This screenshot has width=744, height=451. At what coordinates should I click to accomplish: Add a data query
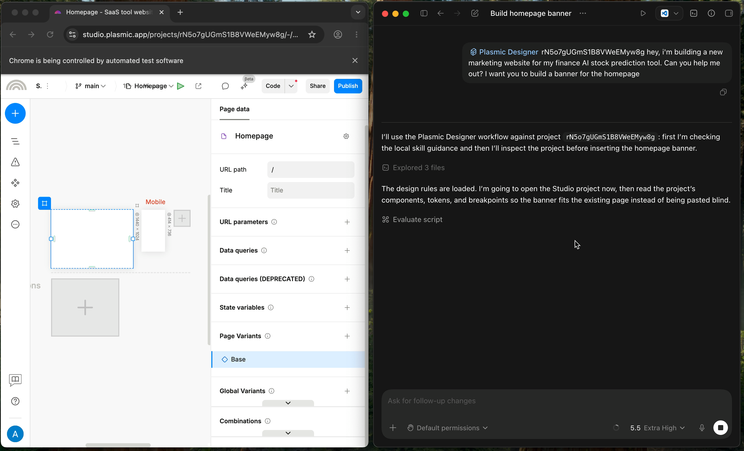pos(347,251)
